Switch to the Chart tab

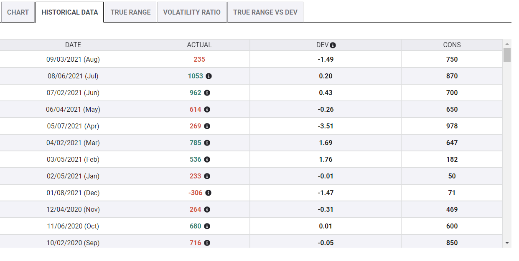18,12
